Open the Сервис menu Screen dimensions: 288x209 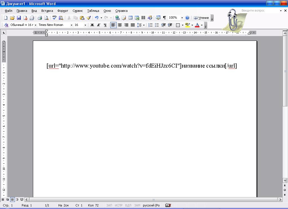[78, 11]
